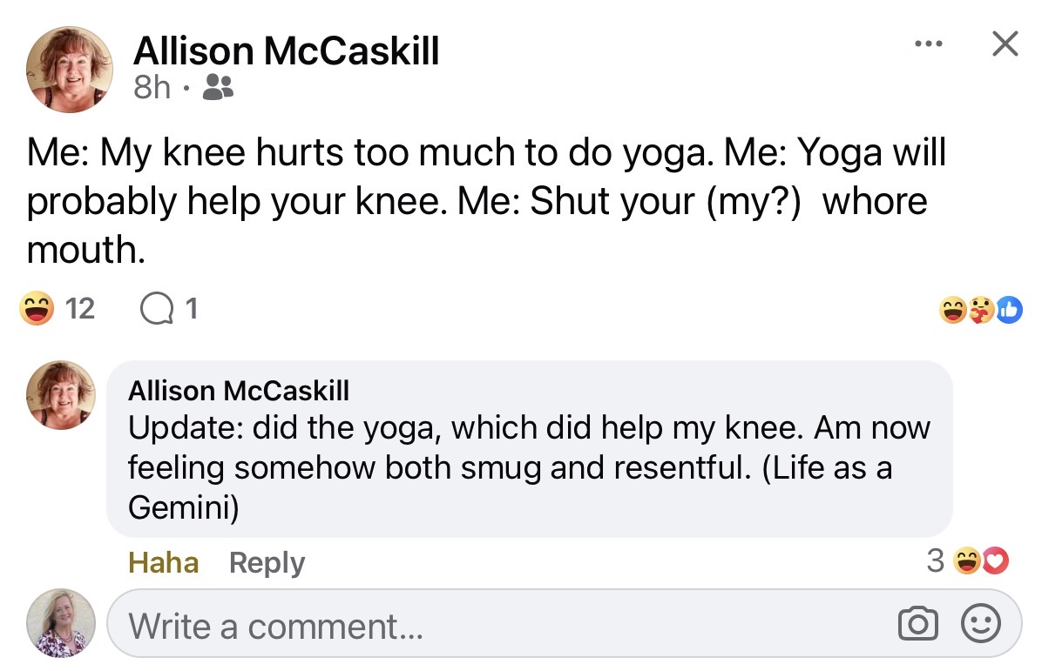1042x671 pixels.
Task: Click the friends audience icon beside 8h
Action: coord(217,86)
